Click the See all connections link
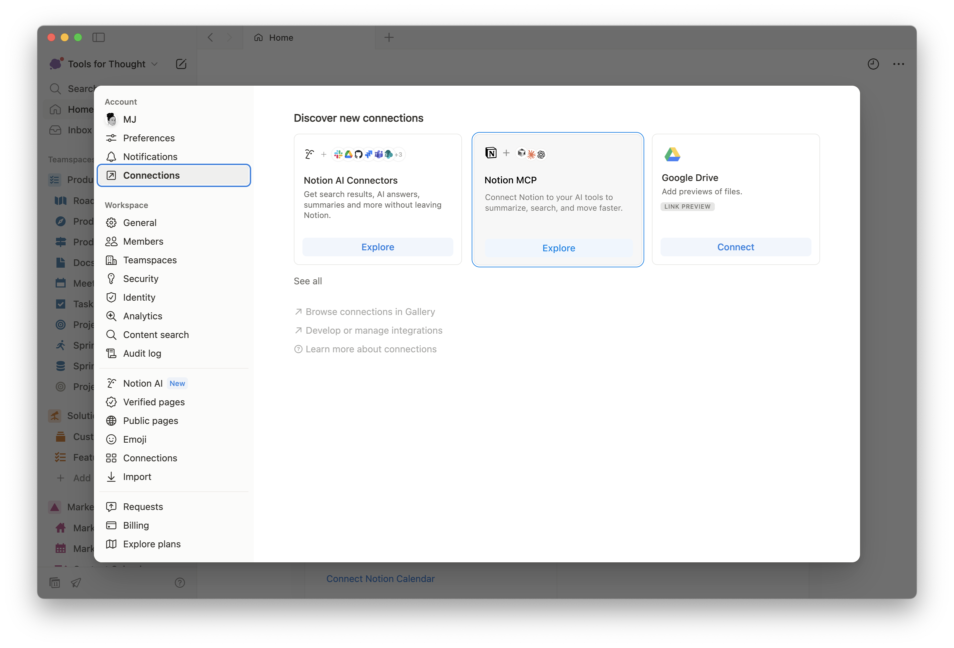Screen dimensions: 954x648 click(307, 281)
